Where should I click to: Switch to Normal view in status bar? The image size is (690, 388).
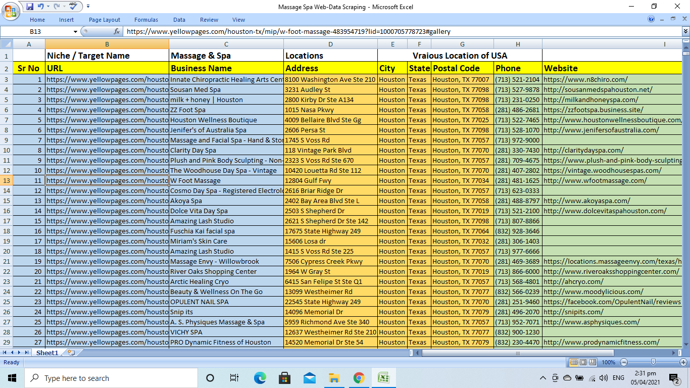point(574,362)
